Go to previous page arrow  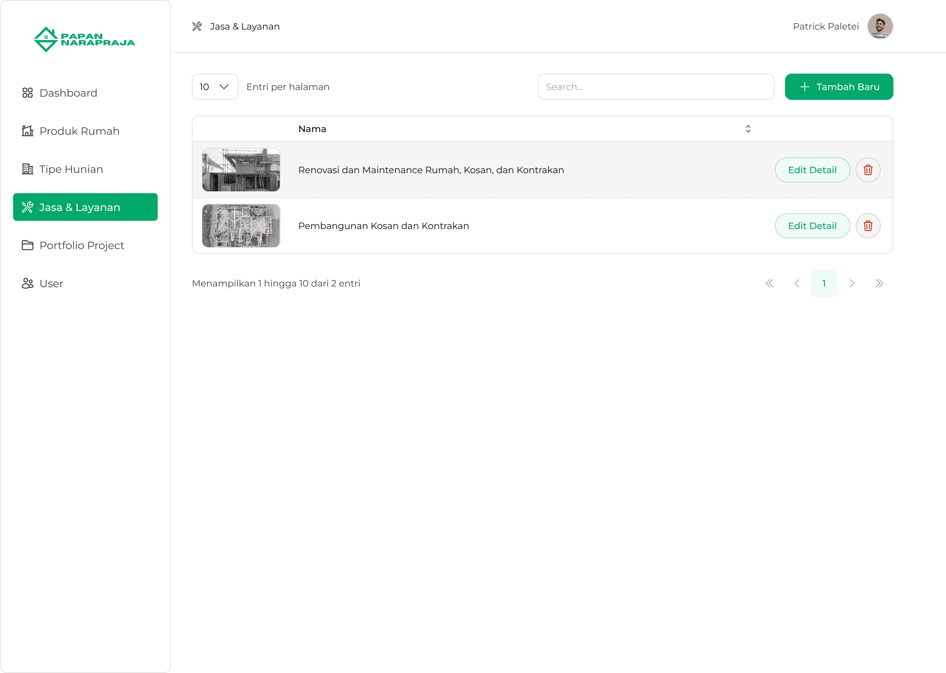(x=797, y=284)
